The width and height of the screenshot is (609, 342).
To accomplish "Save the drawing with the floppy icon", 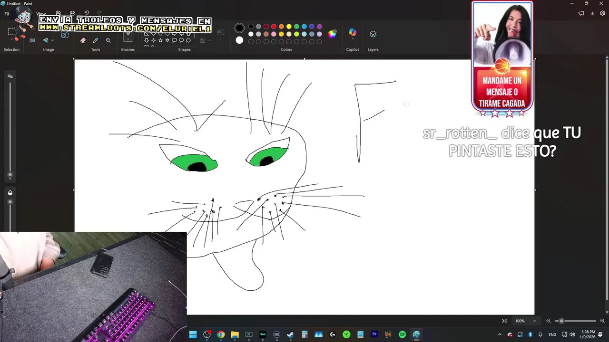I will pos(58,13).
